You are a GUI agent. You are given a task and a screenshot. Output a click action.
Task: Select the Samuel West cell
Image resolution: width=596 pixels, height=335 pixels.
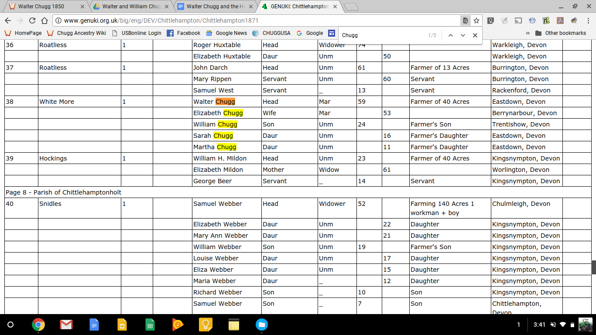[x=227, y=90]
